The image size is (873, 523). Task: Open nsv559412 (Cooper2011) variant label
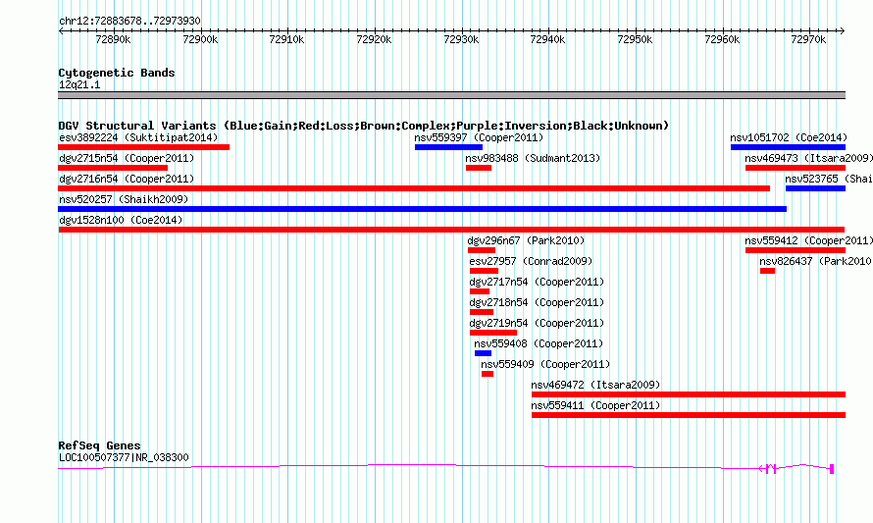tap(808, 240)
